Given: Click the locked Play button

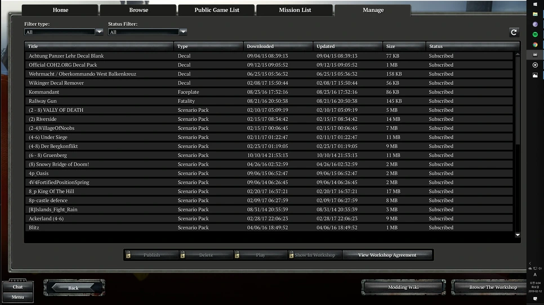Looking at the screenshot, I should [261, 255].
